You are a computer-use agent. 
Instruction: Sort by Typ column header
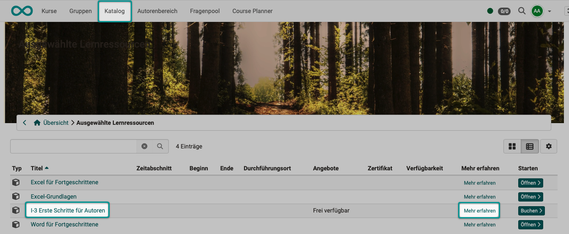click(x=17, y=168)
